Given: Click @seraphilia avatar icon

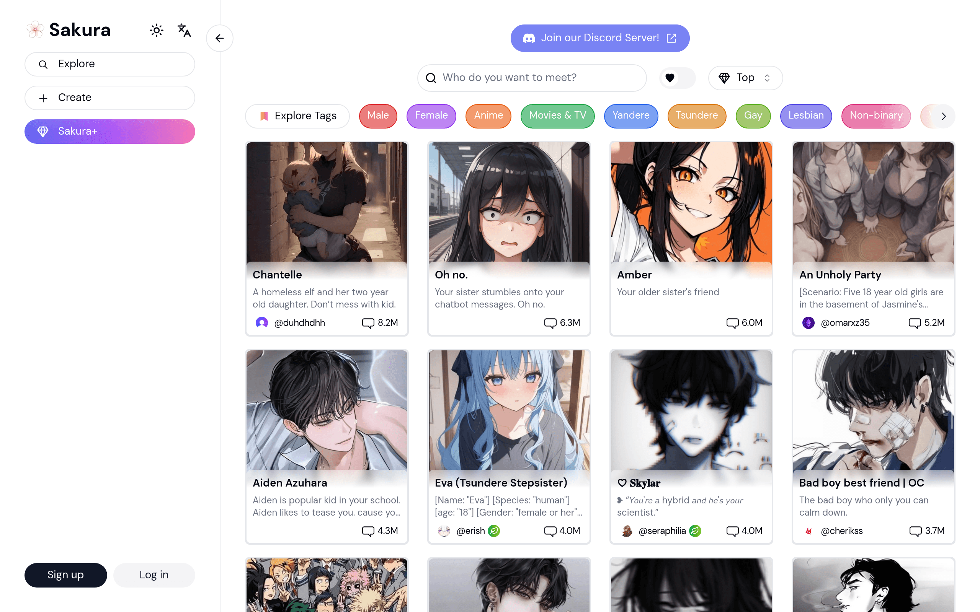Looking at the screenshot, I should [626, 531].
